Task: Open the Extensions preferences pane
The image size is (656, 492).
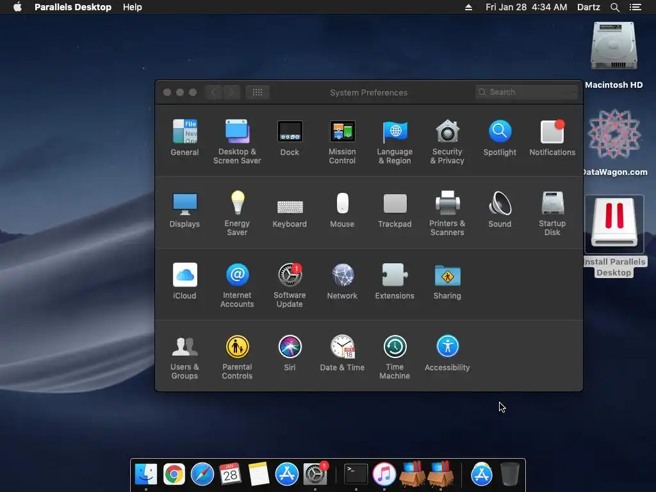Action: (395, 281)
